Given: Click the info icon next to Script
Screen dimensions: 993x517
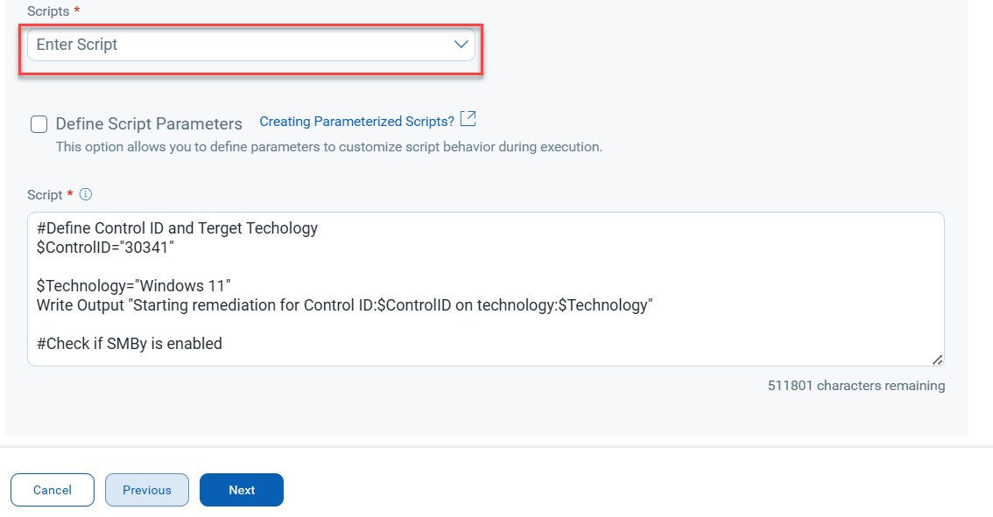Looking at the screenshot, I should pyautogui.click(x=86, y=195).
